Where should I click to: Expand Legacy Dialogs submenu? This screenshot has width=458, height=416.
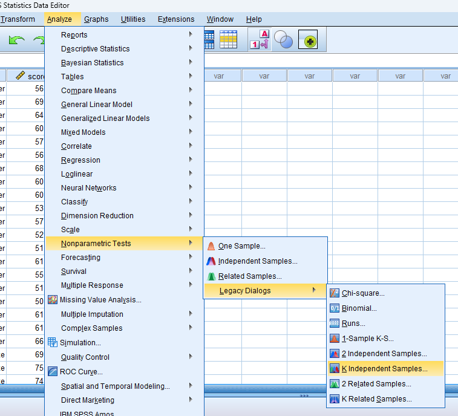pos(245,291)
